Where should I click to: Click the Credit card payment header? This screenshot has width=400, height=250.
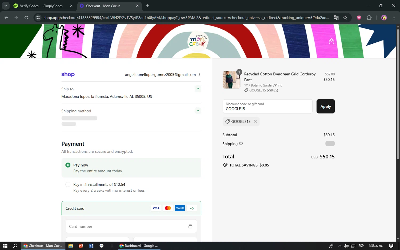point(131,208)
